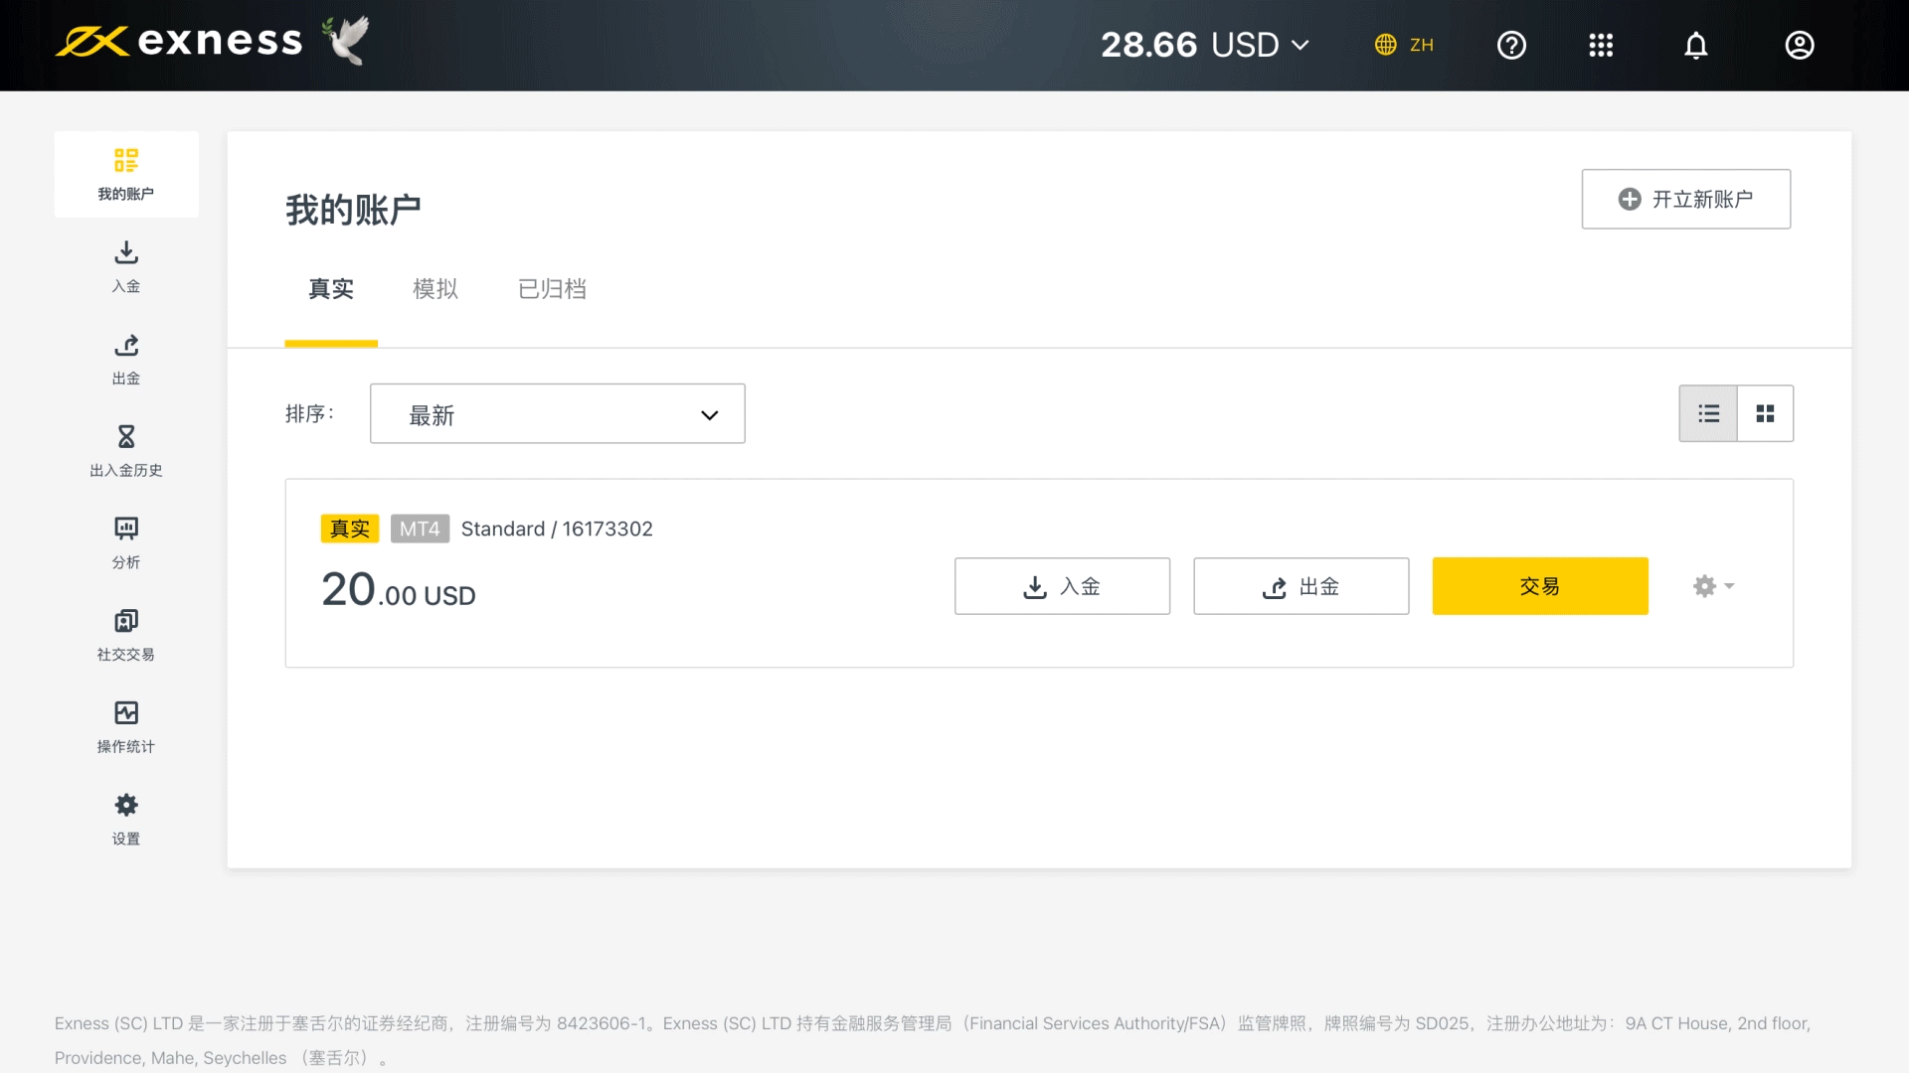
Task: Switch to the 已归档 archived tab
Action: 552,289
